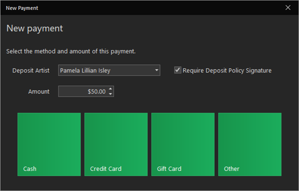Focus the $50.00 amount input field
The width and height of the screenshot is (299, 191).
(83, 91)
